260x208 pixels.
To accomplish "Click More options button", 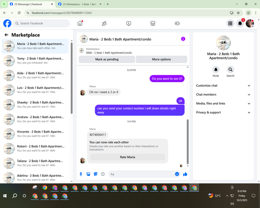I will point(161,59).
